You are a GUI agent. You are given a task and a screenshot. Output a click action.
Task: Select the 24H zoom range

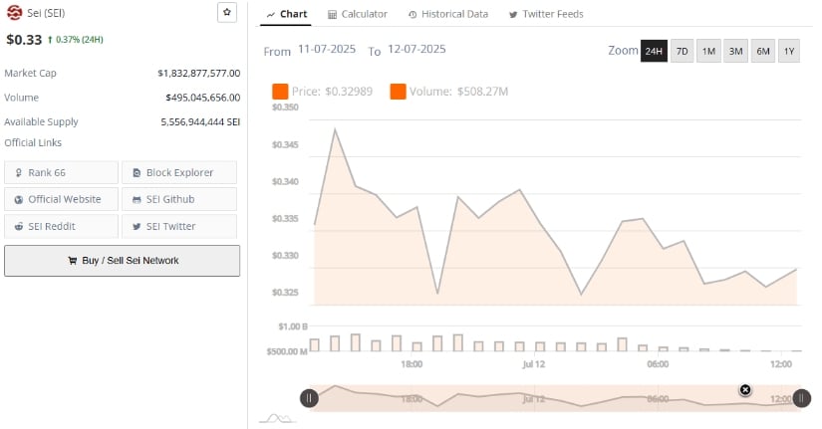(654, 51)
